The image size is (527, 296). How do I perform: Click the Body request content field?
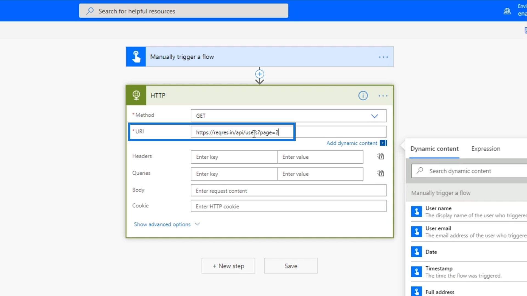click(288, 191)
